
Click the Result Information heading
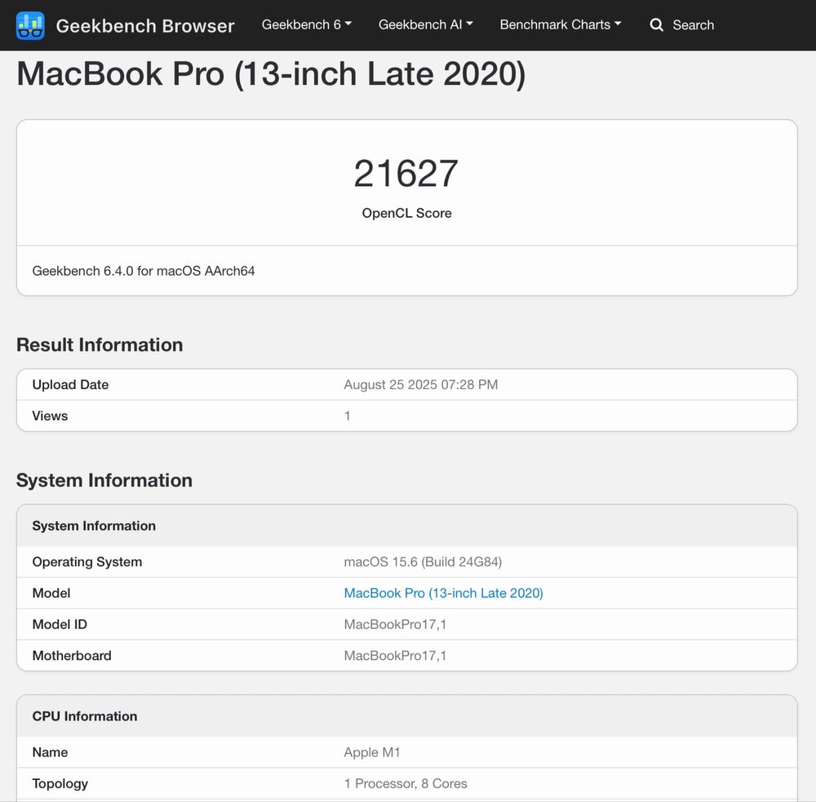[100, 344]
